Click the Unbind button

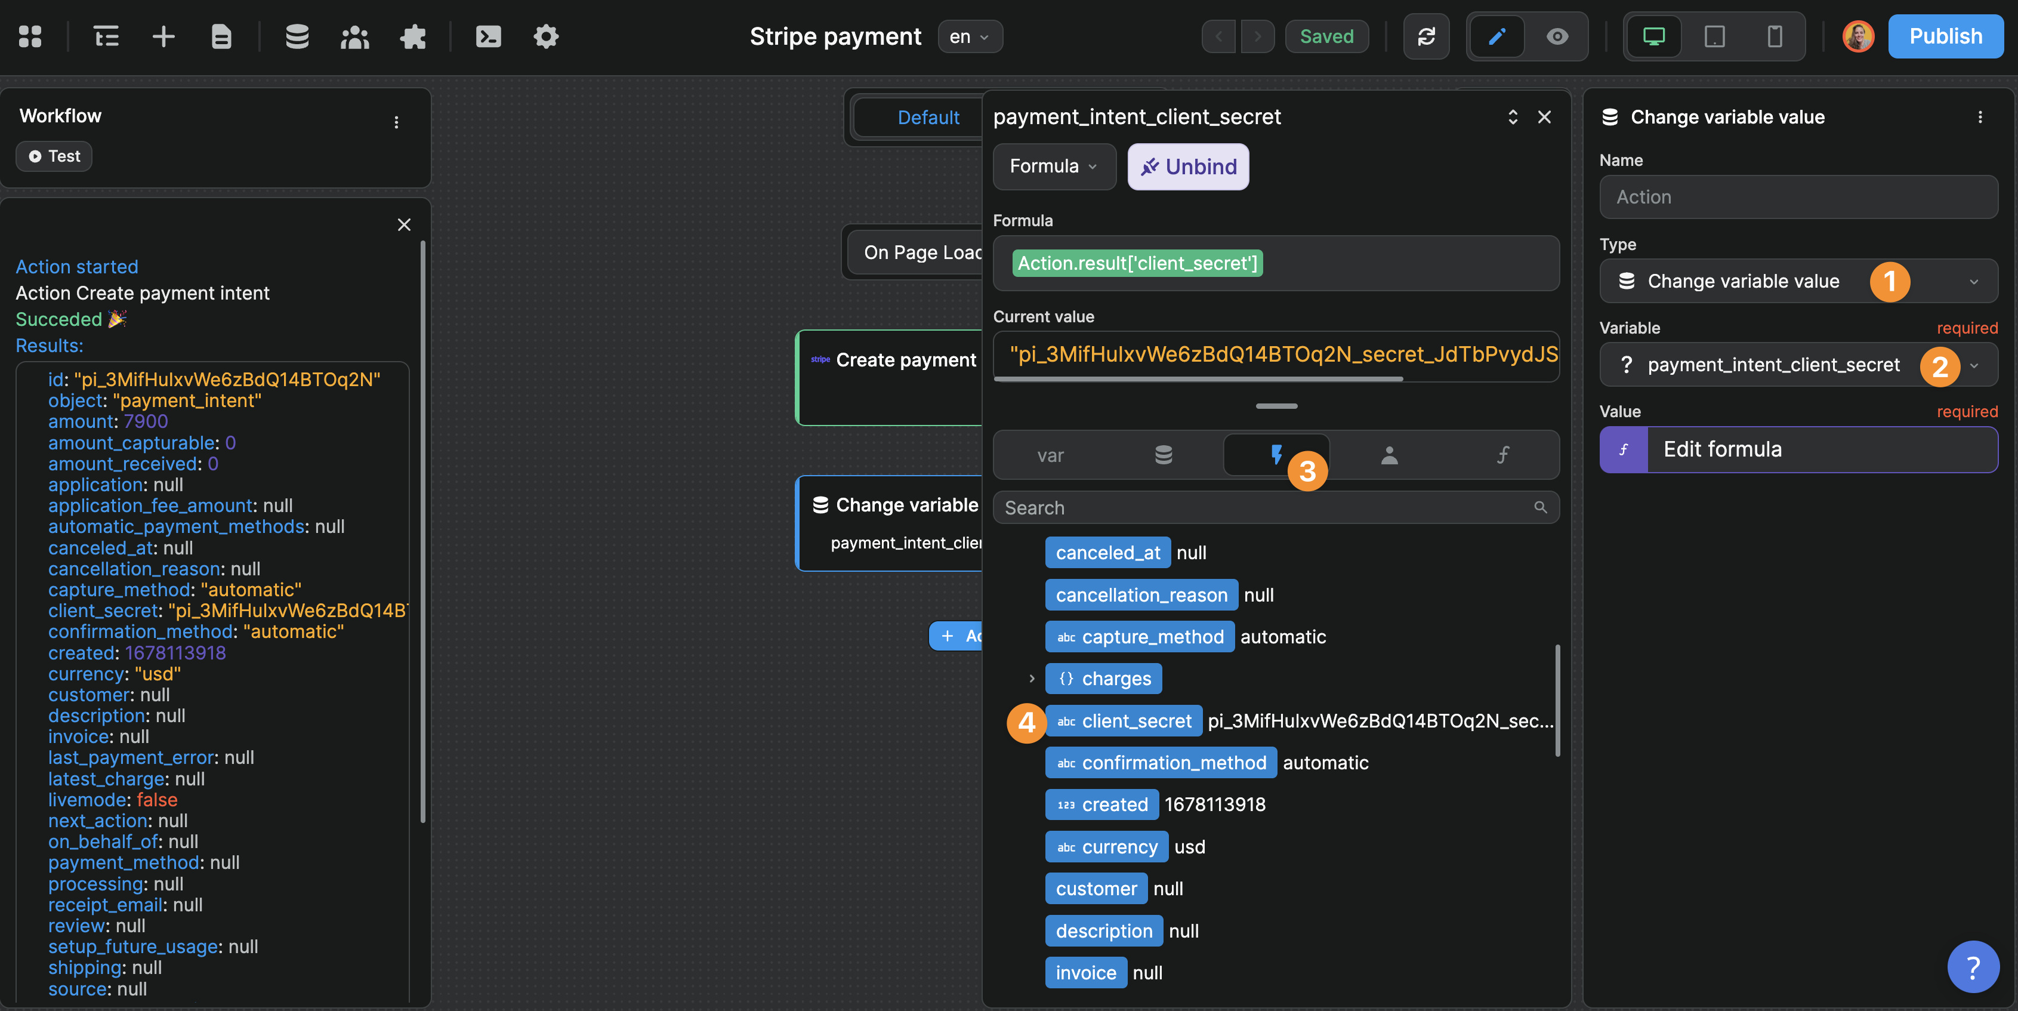point(1187,166)
